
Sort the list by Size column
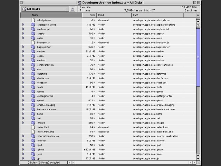(x=89, y=15)
